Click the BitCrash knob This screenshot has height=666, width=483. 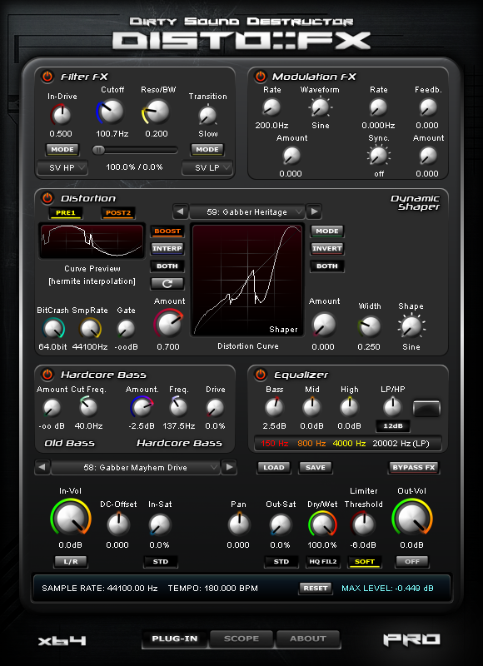click(52, 329)
